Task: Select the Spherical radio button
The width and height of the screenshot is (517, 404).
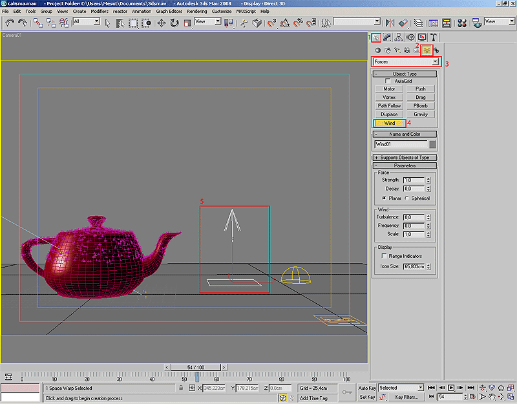Action: pos(407,198)
